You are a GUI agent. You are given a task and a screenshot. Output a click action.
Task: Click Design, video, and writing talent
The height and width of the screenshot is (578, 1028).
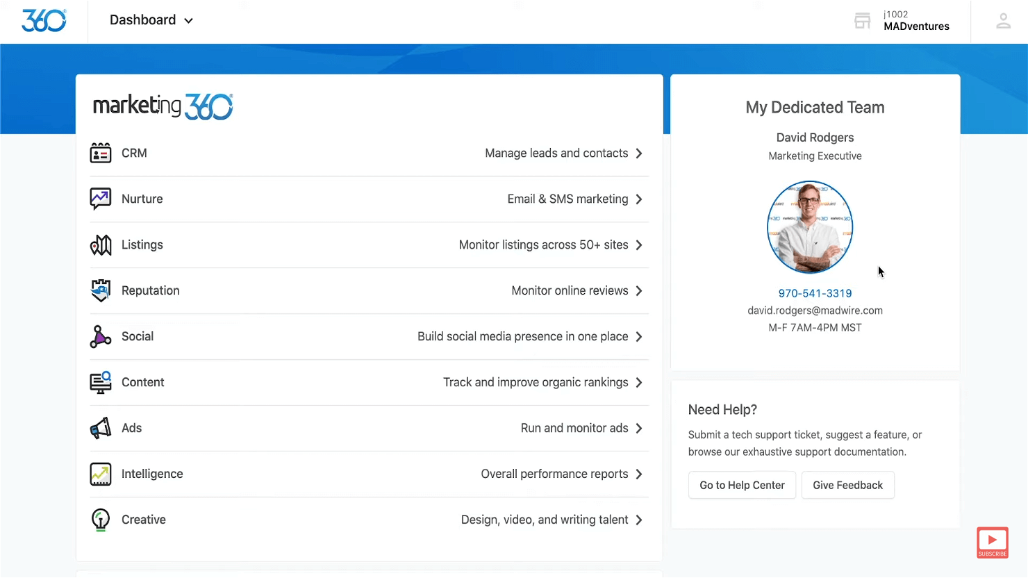click(x=545, y=520)
